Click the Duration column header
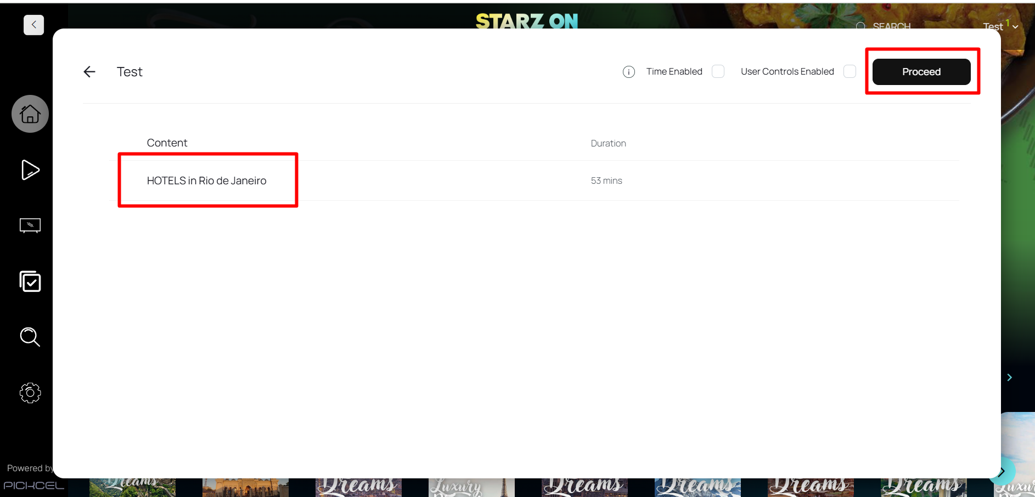This screenshot has width=1035, height=497. [608, 143]
